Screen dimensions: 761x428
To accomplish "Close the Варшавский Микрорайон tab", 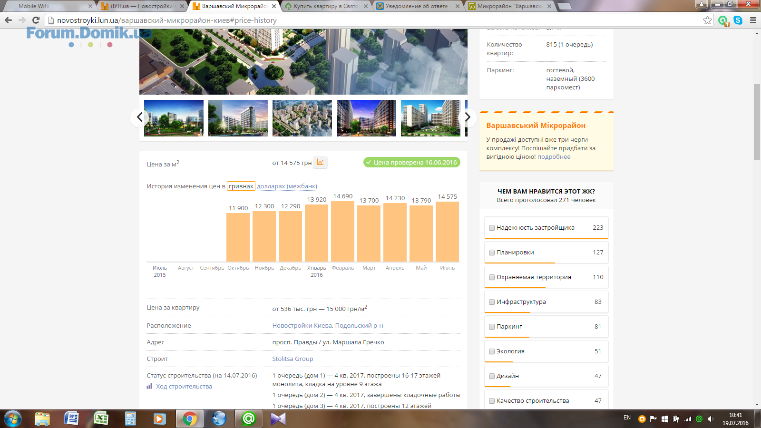I will click(274, 6).
